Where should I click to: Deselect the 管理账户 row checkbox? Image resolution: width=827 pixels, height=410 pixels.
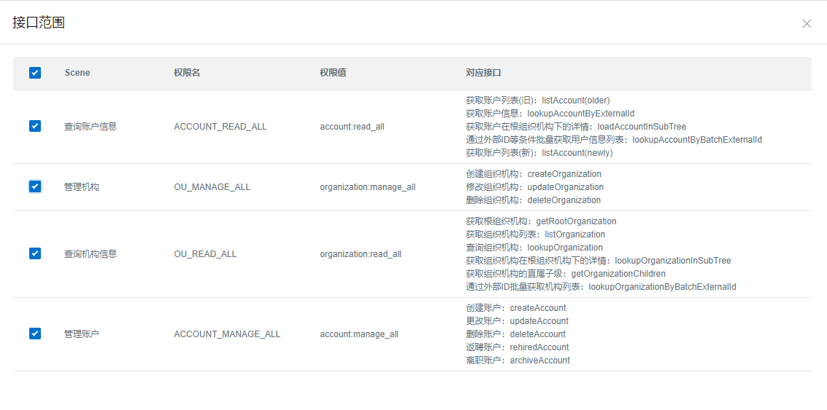pos(35,334)
